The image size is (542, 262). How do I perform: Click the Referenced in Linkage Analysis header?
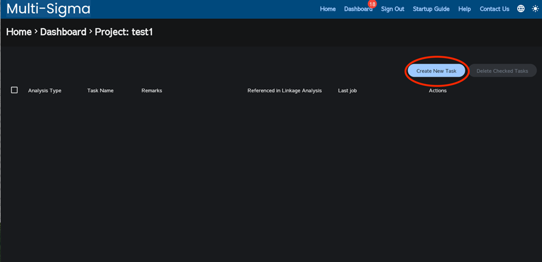click(x=285, y=90)
